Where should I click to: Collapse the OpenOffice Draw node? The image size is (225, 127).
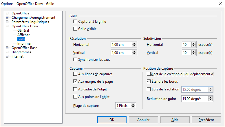[x=7, y=26]
